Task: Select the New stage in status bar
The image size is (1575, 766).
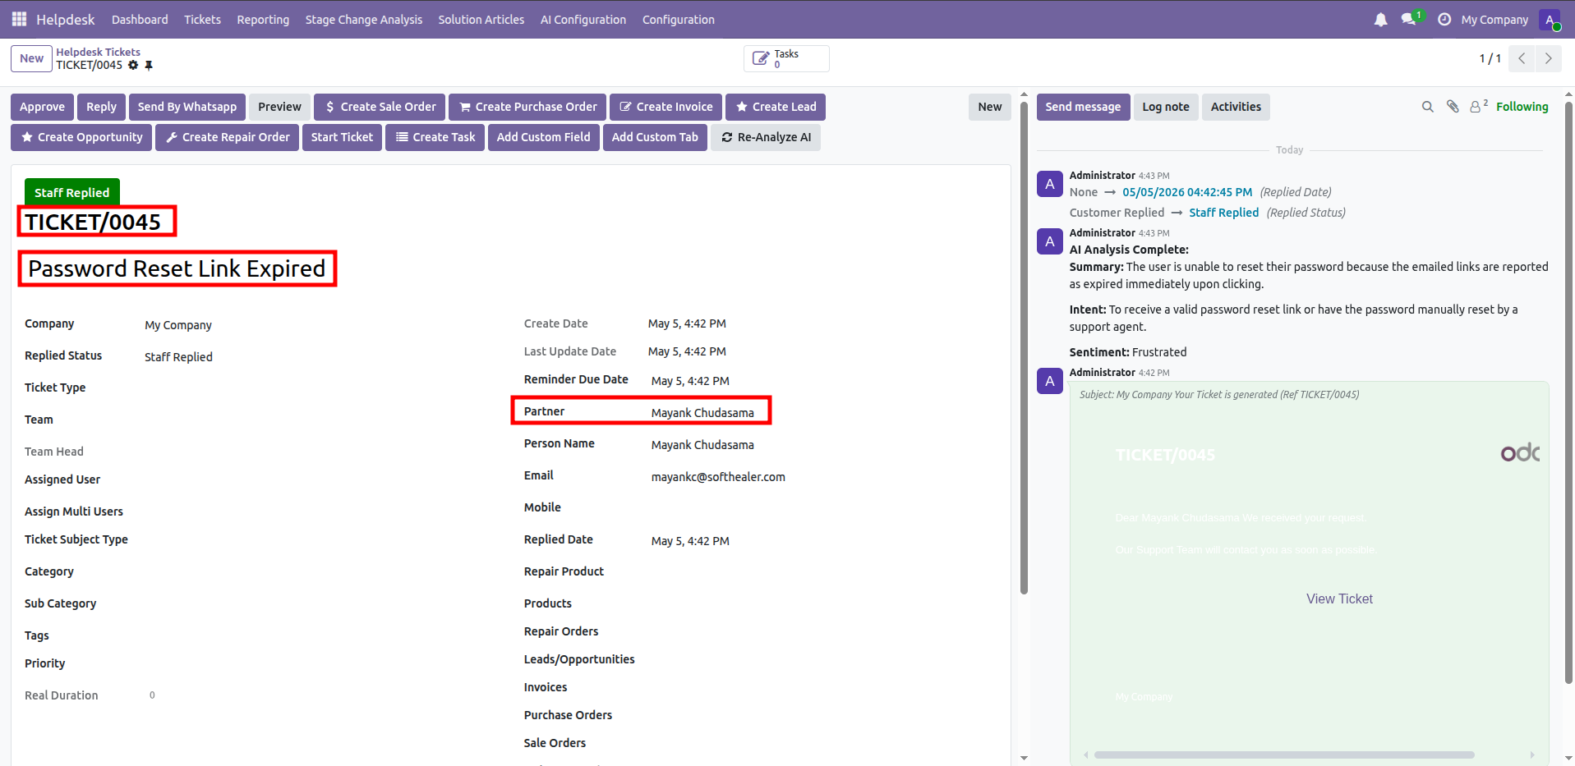Action: pyautogui.click(x=990, y=107)
